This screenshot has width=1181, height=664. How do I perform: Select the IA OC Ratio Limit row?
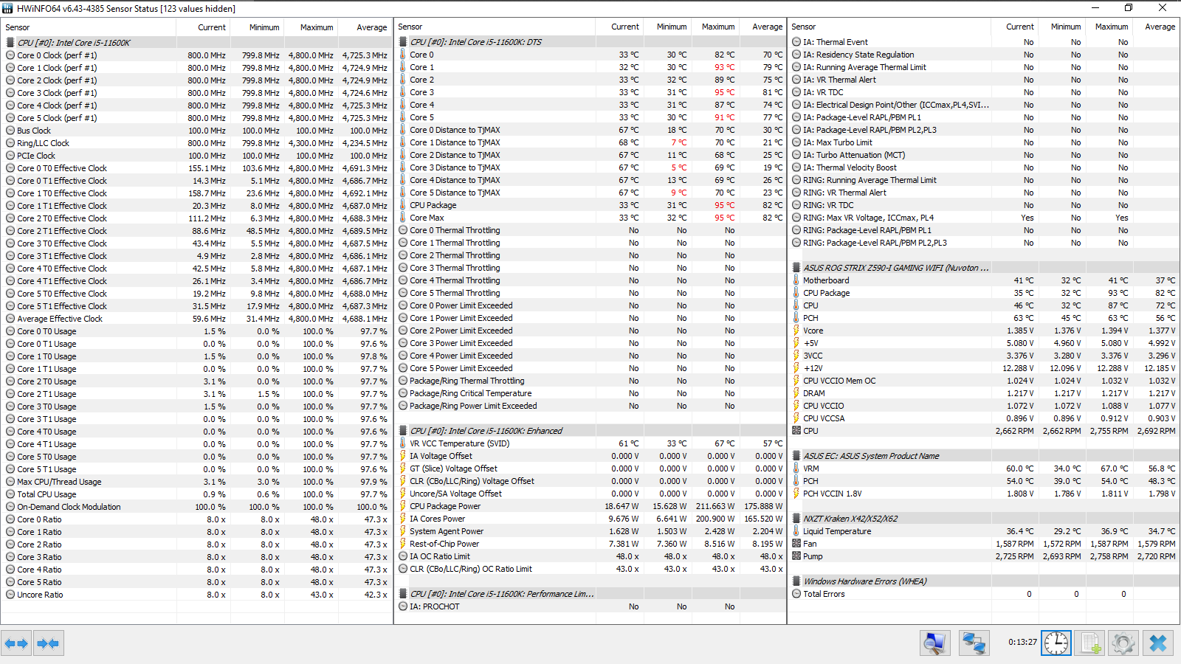tap(590, 556)
